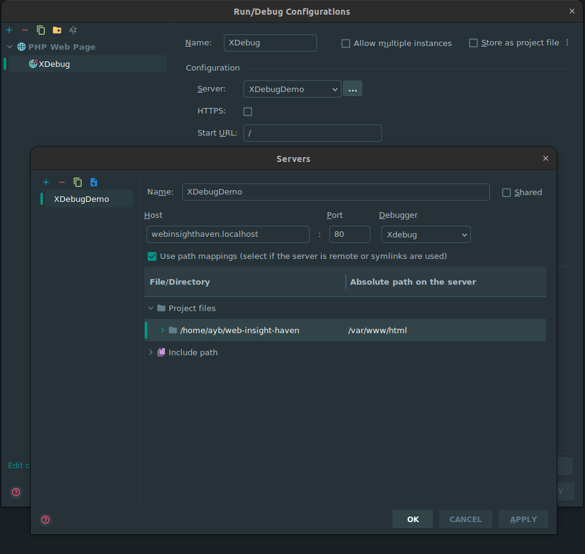Import server with blue file icon
This screenshot has height=554, width=585.
pyautogui.click(x=94, y=182)
